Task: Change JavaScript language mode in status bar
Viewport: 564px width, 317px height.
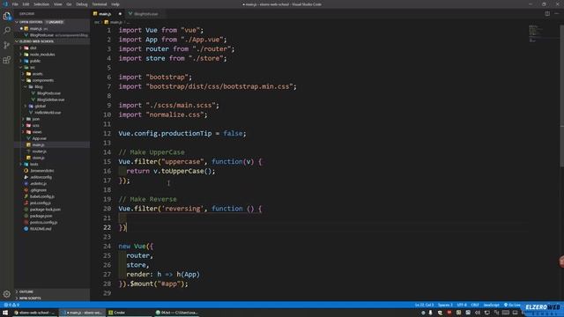Action: [492, 305]
